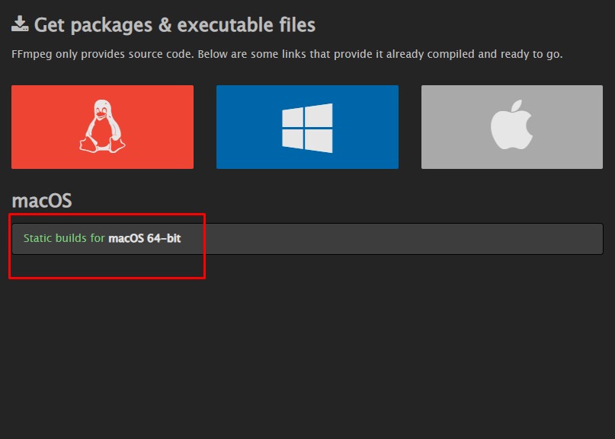Click the green "Static builds for" text
The width and height of the screenshot is (615, 439).
64,238
